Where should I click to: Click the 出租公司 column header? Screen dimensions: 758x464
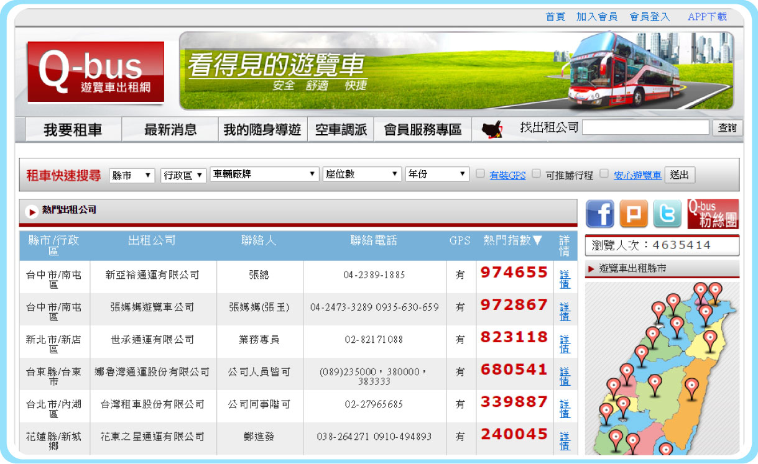(x=152, y=240)
